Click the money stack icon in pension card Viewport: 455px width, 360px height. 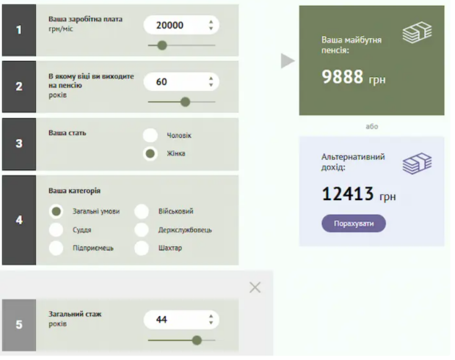[x=417, y=33]
